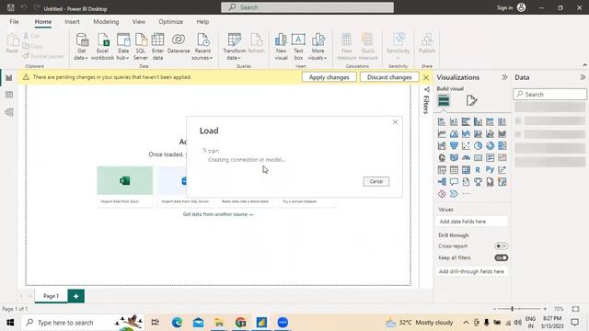
Task: Switch to the Modeling tab
Action: pos(106,22)
